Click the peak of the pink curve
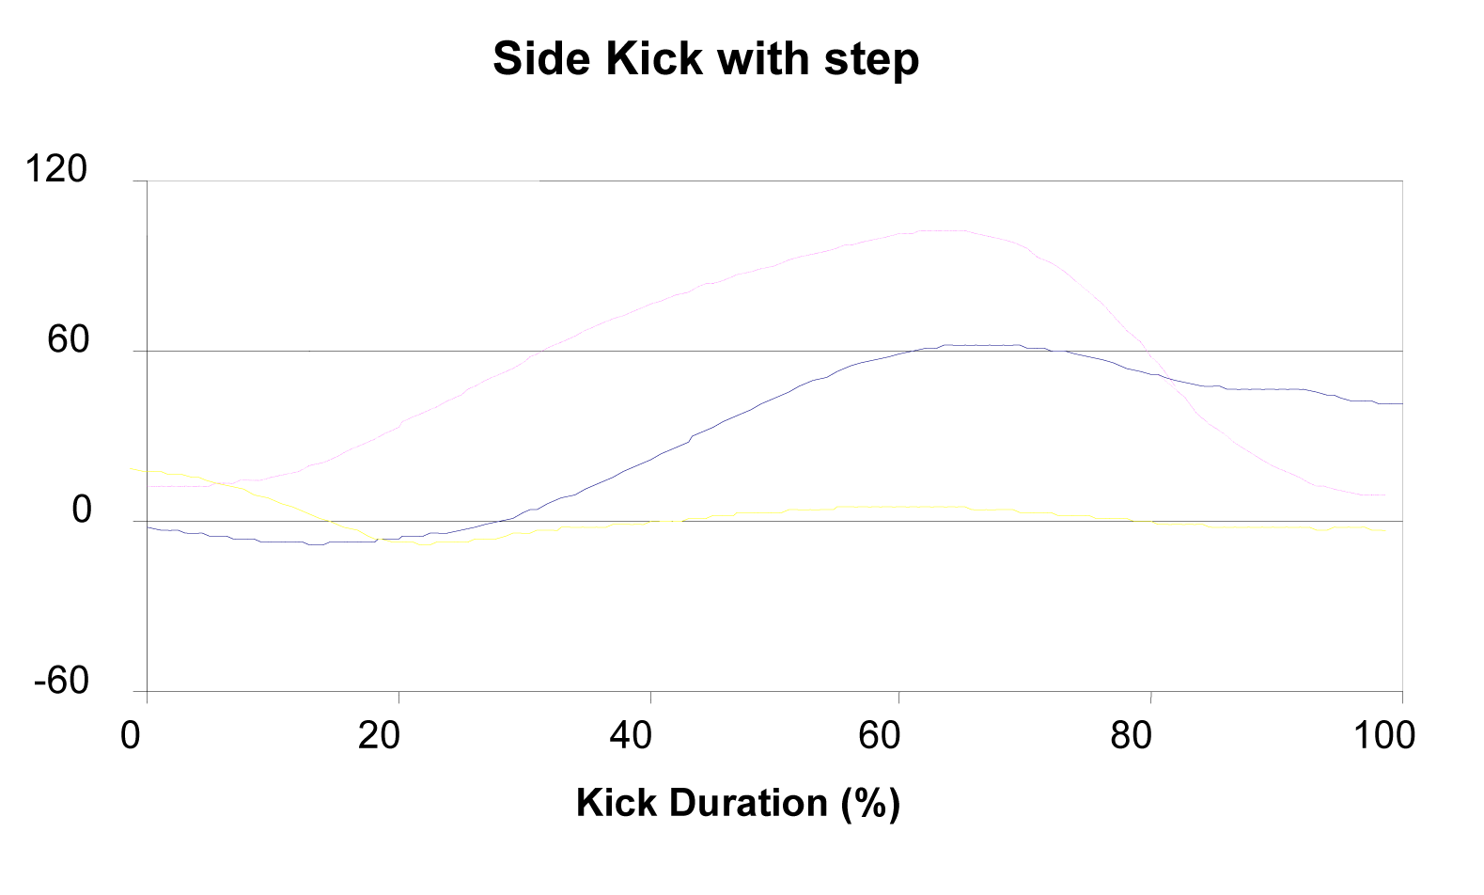 click(x=940, y=230)
